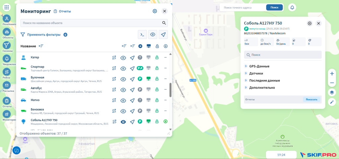The width and height of the screenshot is (339, 159).
Task: Click the notification bell next to address search
Action: pos(292,7)
